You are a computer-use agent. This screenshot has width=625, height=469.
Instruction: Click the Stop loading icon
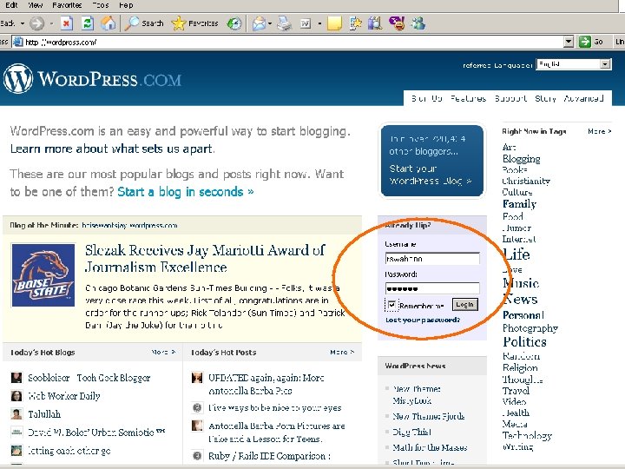(67, 23)
